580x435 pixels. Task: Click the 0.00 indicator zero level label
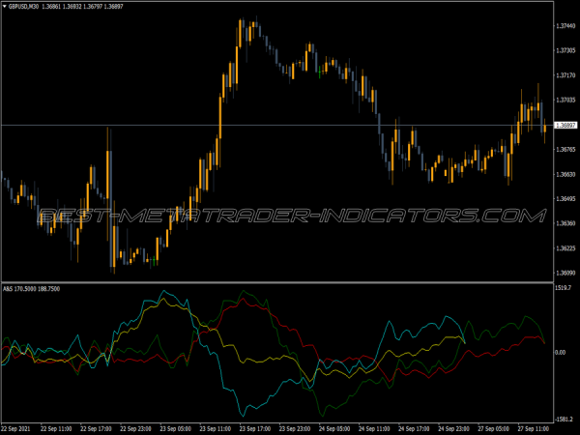coord(562,353)
